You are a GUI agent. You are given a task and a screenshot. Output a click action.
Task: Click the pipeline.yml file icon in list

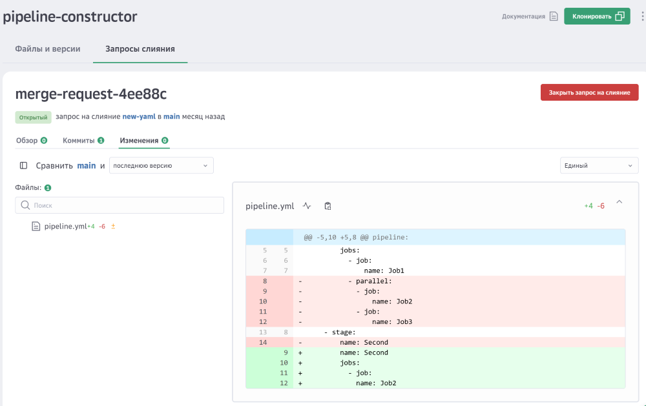click(x=36, y=226)
